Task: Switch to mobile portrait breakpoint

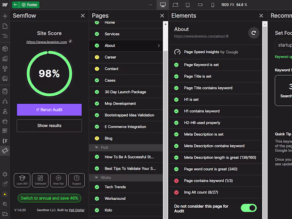Action: pos(212,5)
